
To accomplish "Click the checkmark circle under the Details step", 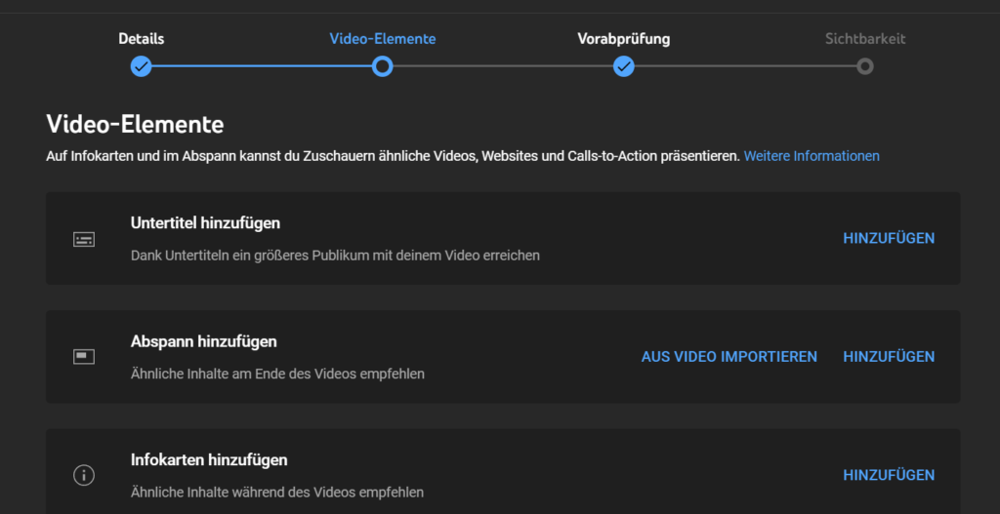I will pos(142,66).
